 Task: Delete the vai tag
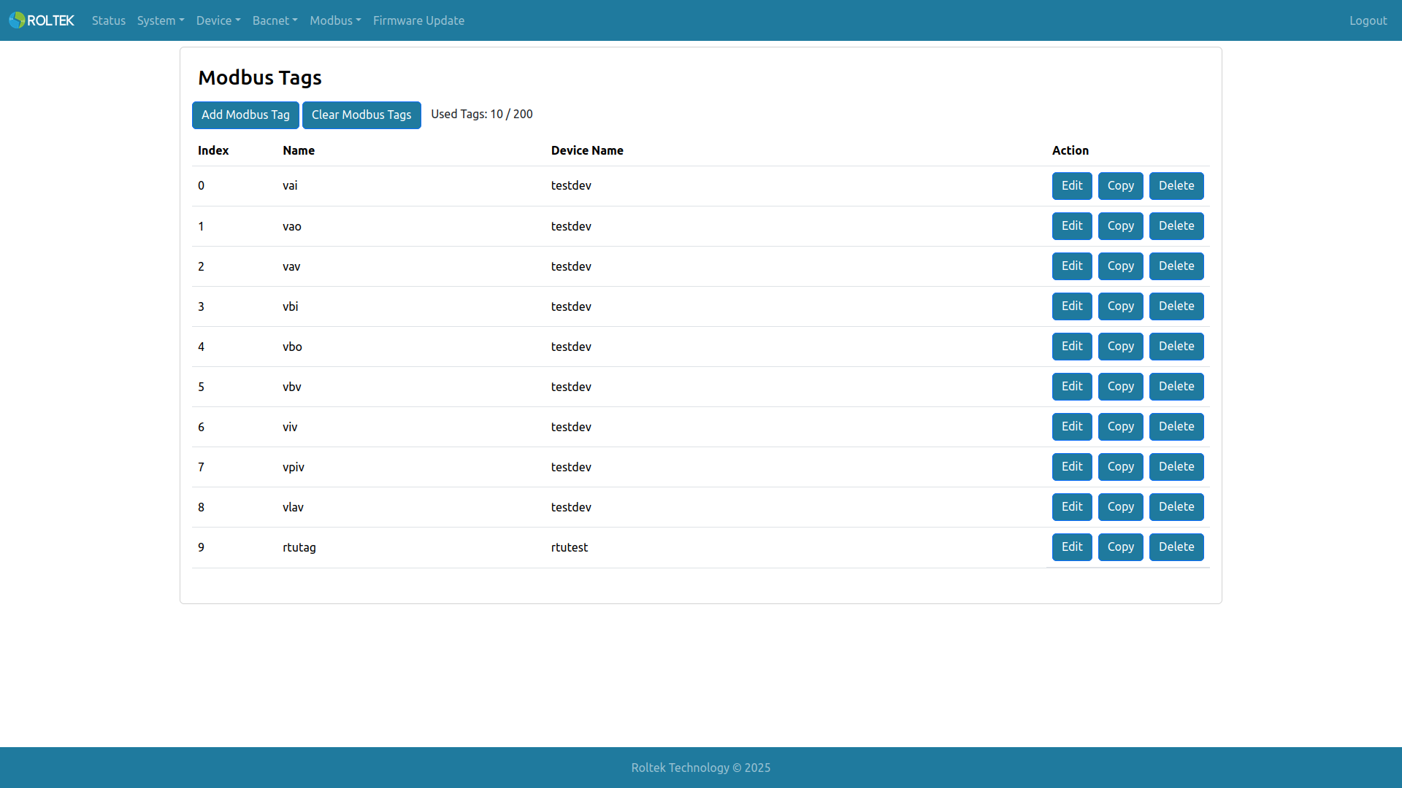pyautogui.click(x=1176, y=185)
